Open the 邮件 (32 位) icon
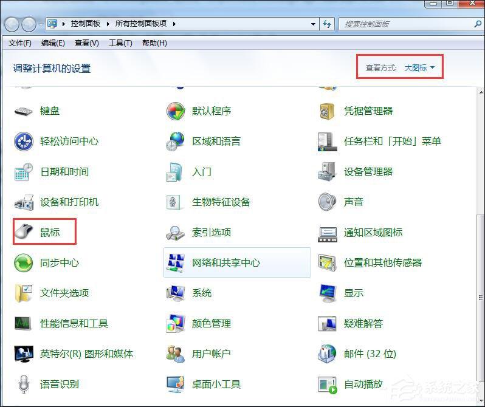 pos(327,354)
